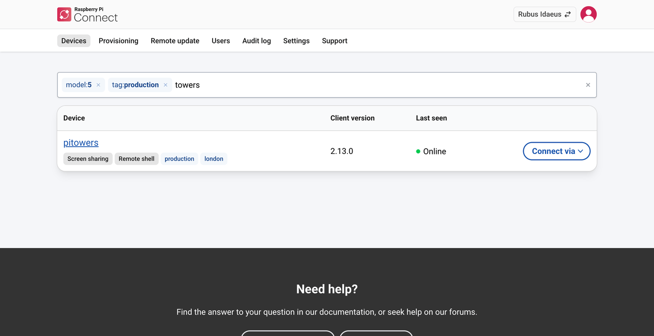Click the model:5 filter chip label
Image resolution: width=654 pixels, height=336 pixels.
(x=79, y=85)
